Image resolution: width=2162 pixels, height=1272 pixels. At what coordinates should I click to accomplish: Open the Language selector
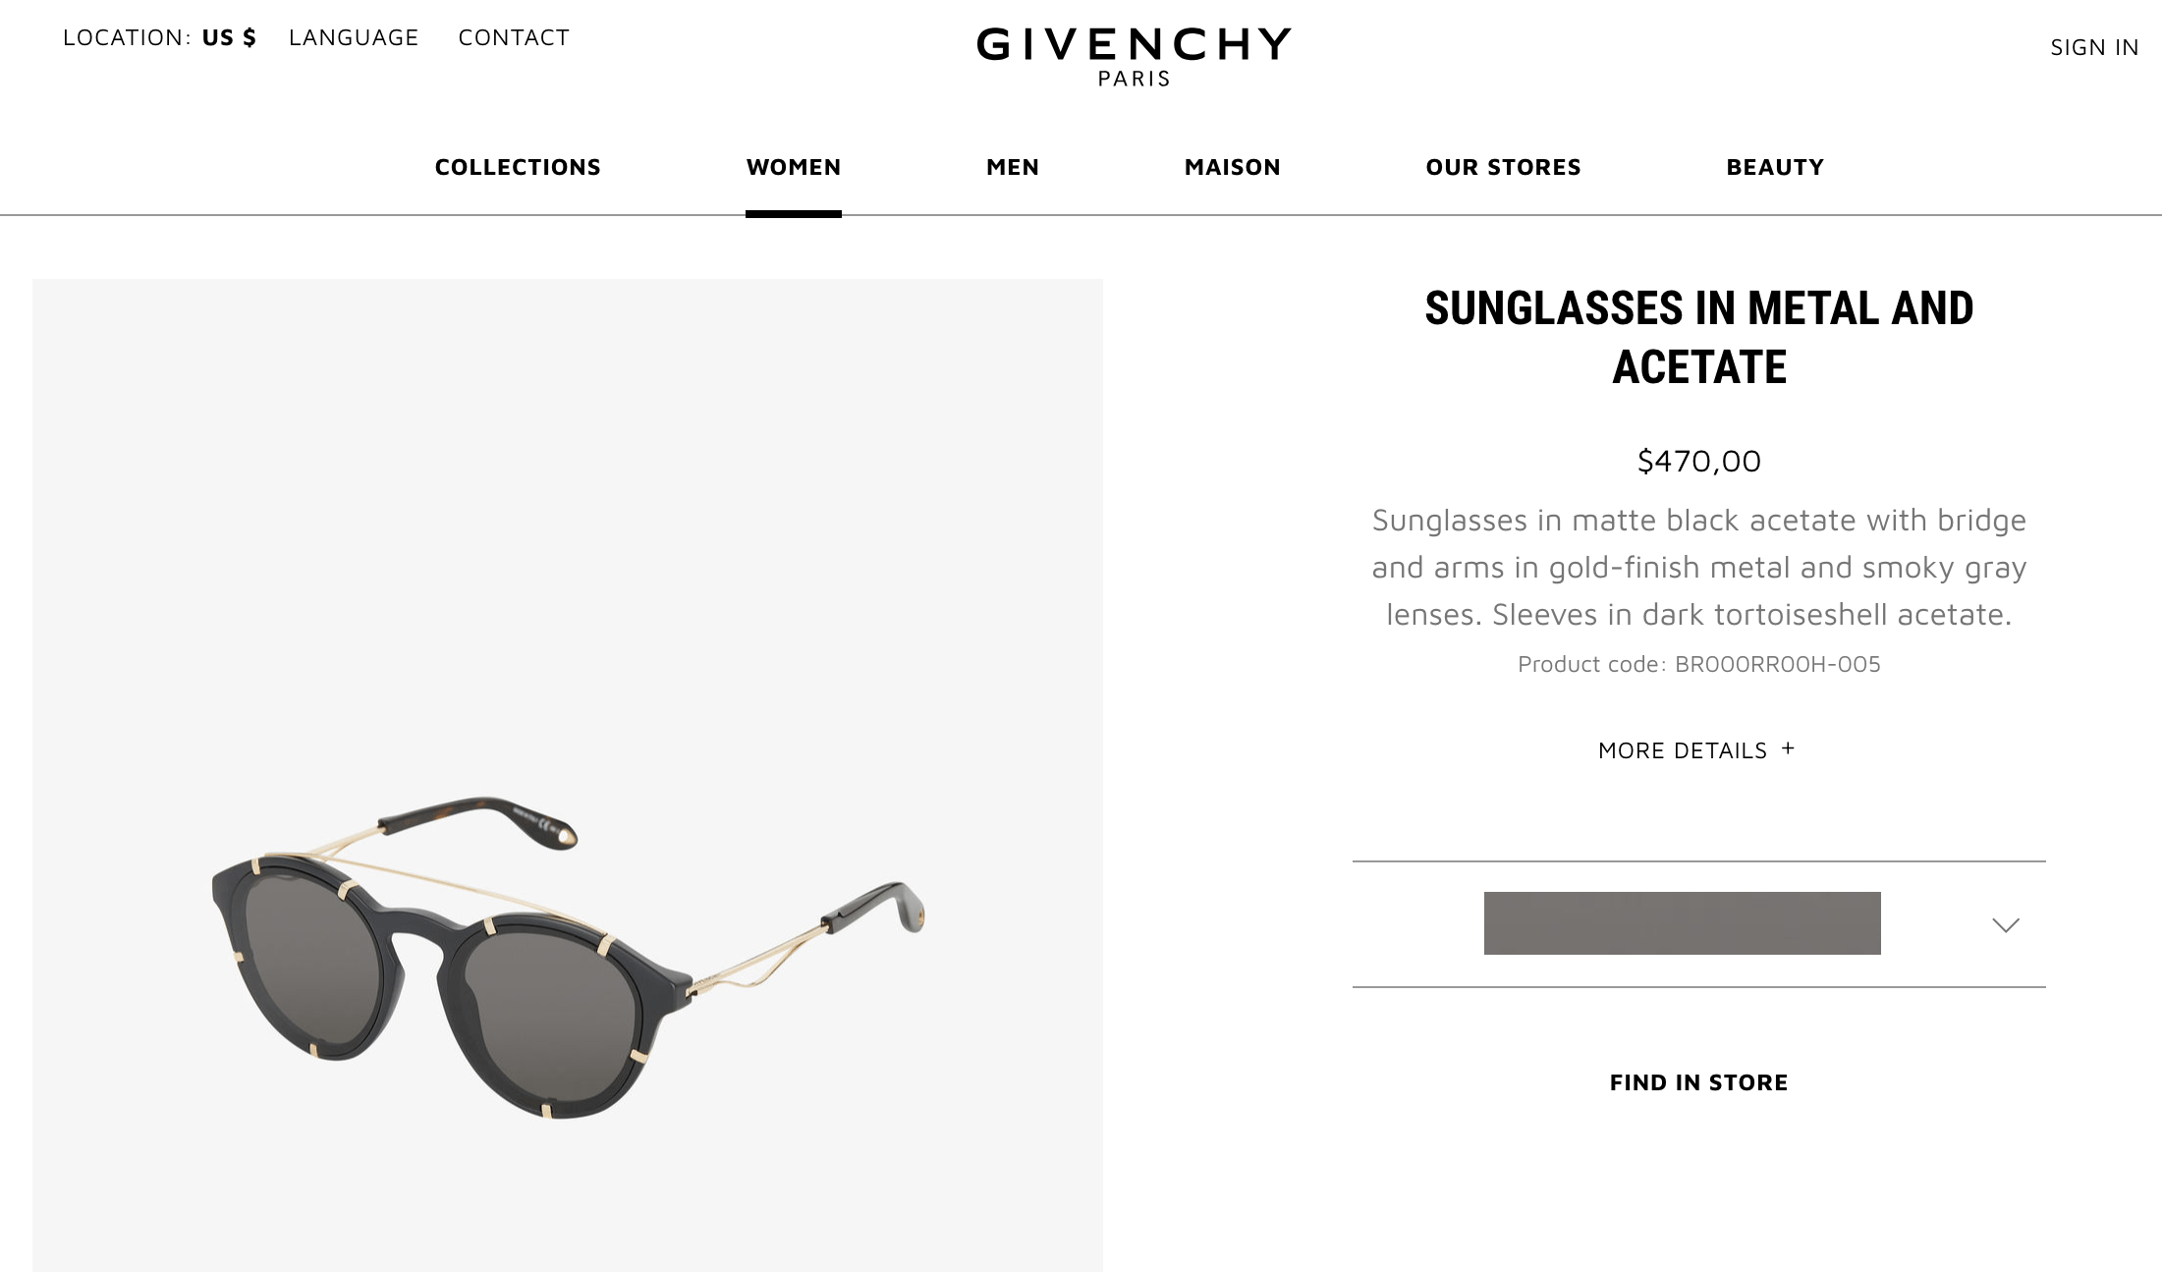point(354,37)
